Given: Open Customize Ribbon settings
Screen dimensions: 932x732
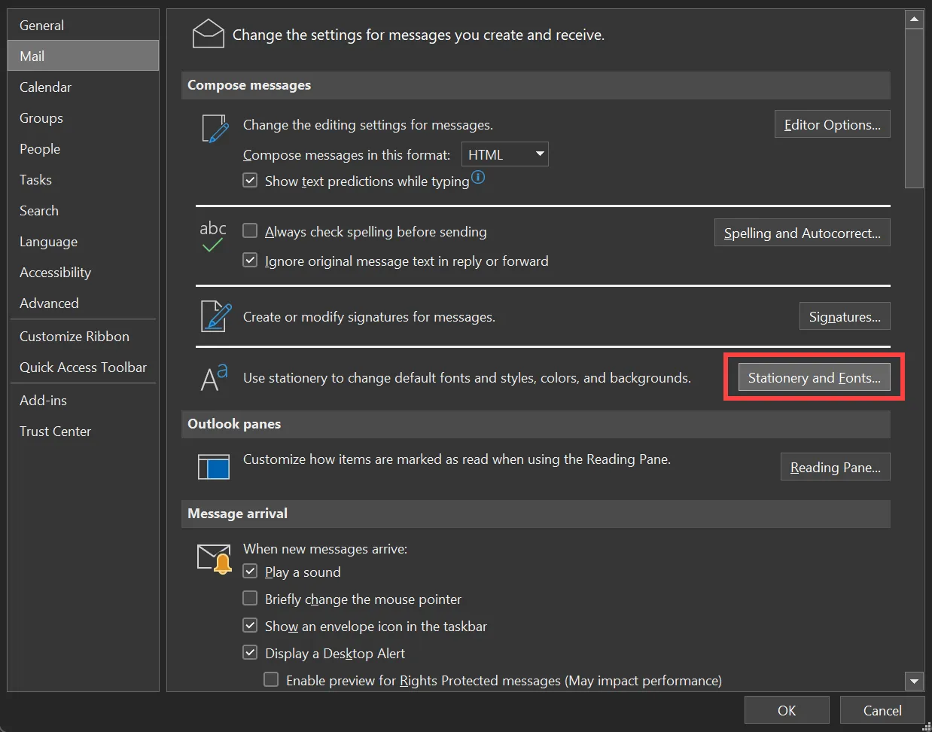Looking at the screenshot, I should [x=83, y=336].
